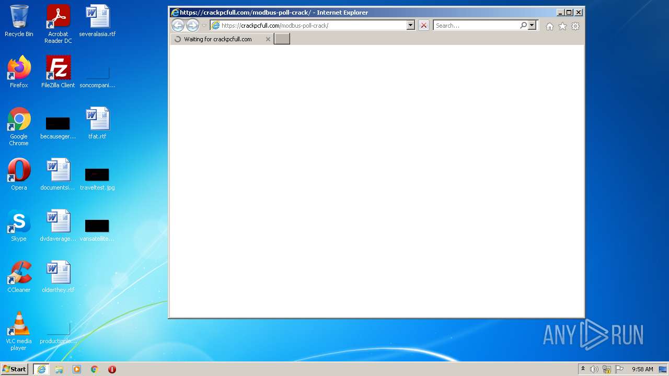
Task: Select the olderthey.rtf document
Action: click(58, 276)
